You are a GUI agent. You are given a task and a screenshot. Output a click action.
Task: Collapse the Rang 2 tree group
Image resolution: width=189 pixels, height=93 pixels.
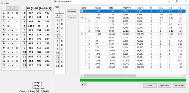coord(82,18)
